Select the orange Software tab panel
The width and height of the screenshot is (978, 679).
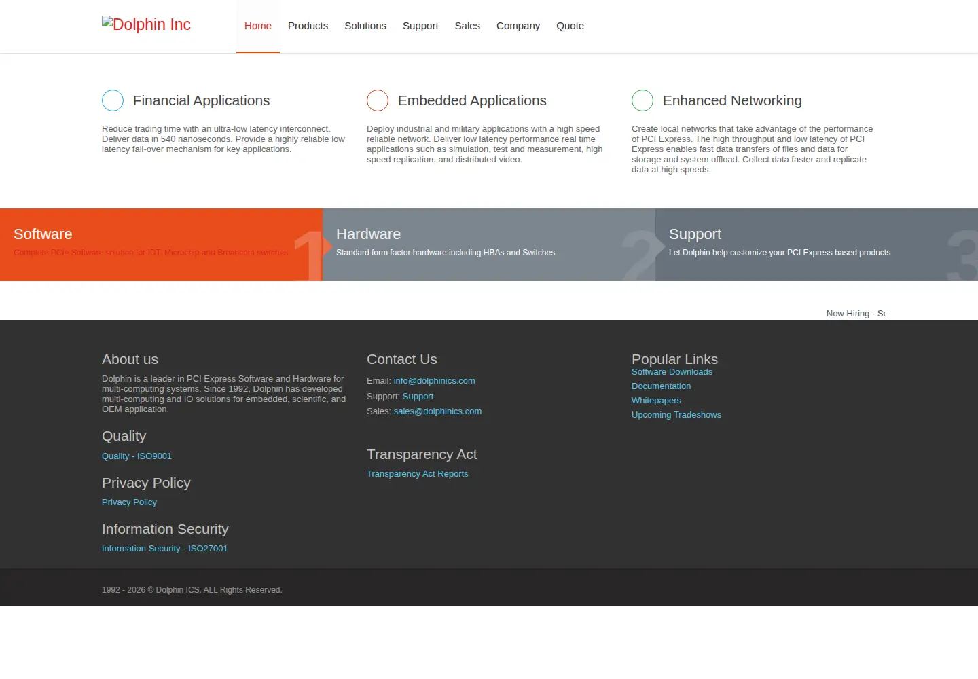pos(161,244)
